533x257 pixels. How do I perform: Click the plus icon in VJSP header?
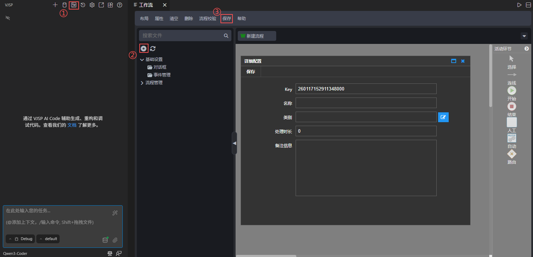55,5
